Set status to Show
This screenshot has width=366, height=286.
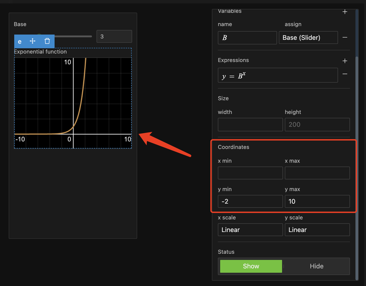pyautogui.click(x=251, y=266)
